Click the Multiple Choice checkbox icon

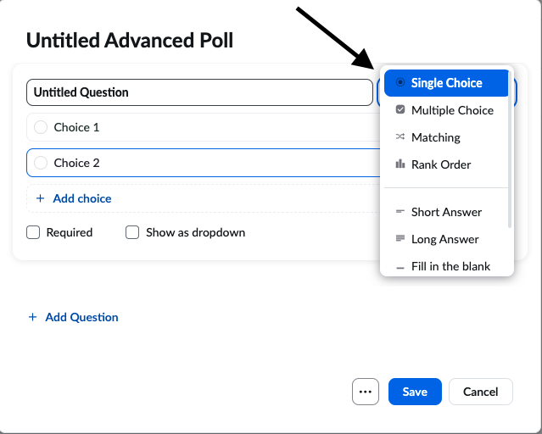coord(400,110)
